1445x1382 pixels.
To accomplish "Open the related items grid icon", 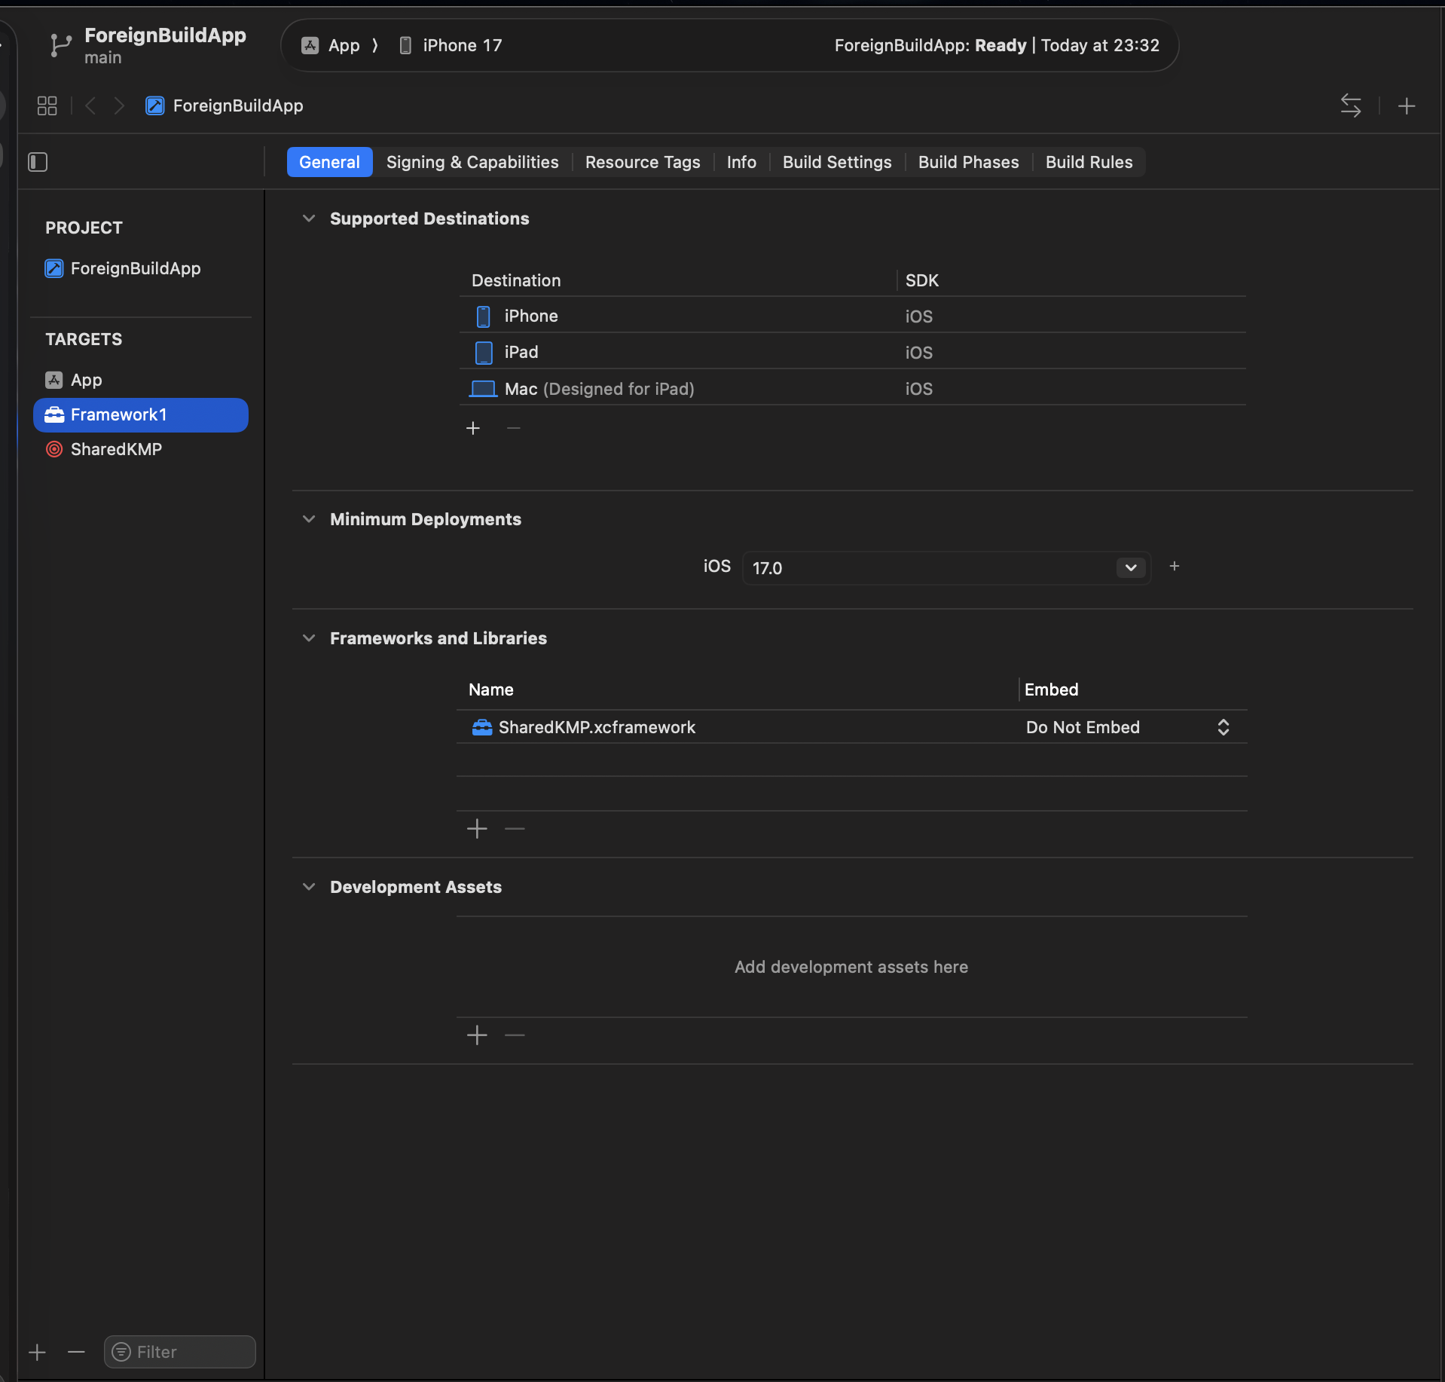I will (x=47, y=105).
